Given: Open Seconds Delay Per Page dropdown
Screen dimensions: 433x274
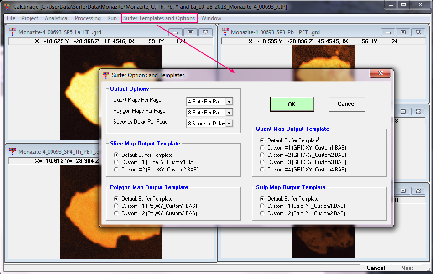Looking at the screenshot, I should 229,124.
